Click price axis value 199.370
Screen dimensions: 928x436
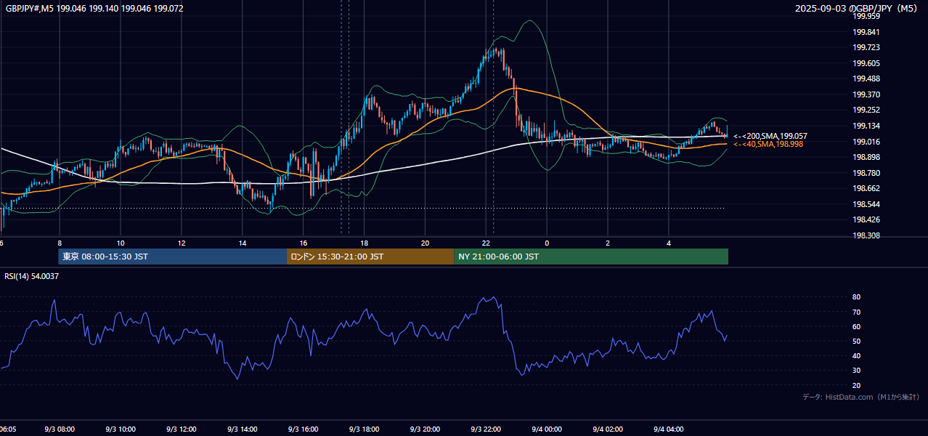pyautogui.click(x=866, y=94)
